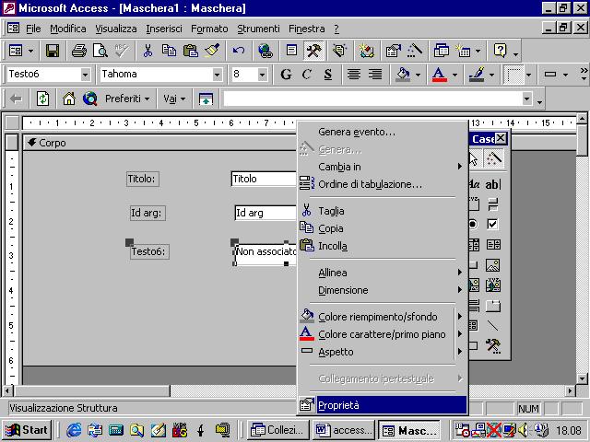Choose the Check Box tool in the toolbox
Viewport: 590px width, 442px height.
point(492,225)
